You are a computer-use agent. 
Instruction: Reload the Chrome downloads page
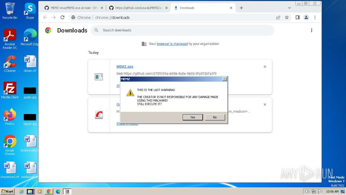click(62, 17)
